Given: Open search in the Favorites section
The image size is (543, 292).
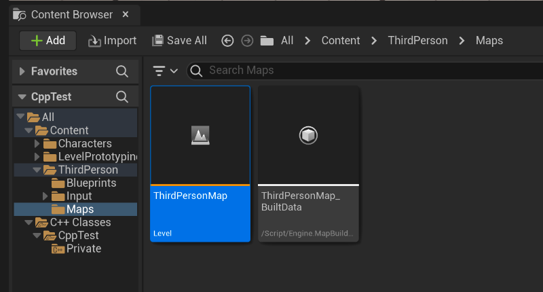Looking at the screenshot, I should click(122, 71).
